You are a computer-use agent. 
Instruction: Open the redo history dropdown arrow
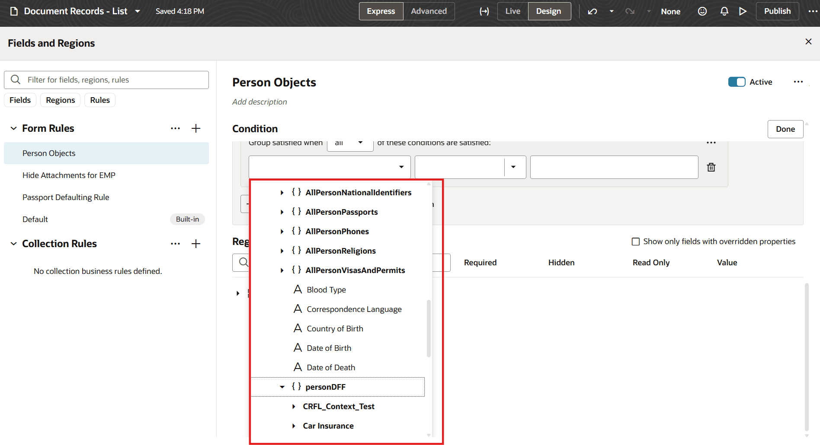(649, 11)
